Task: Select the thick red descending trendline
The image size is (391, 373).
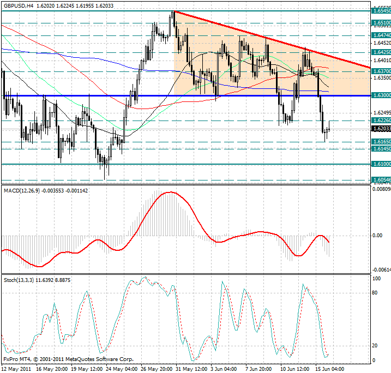Action: (272, 39)
